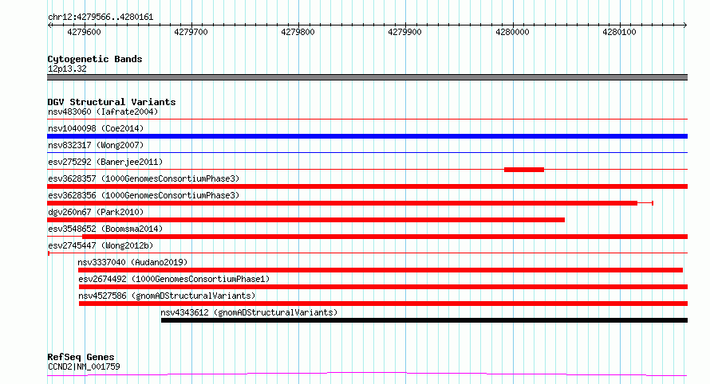
Task: Click the esv275292 (Banerjee2011) label
Action: pyautogui.click(x=105, y=162)
